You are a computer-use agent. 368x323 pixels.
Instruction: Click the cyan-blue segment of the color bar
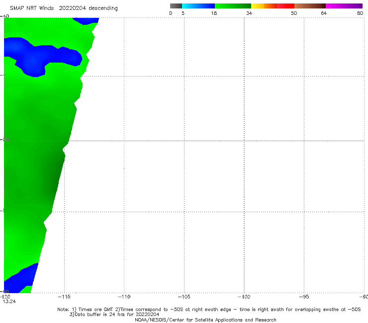click(198, 6)
